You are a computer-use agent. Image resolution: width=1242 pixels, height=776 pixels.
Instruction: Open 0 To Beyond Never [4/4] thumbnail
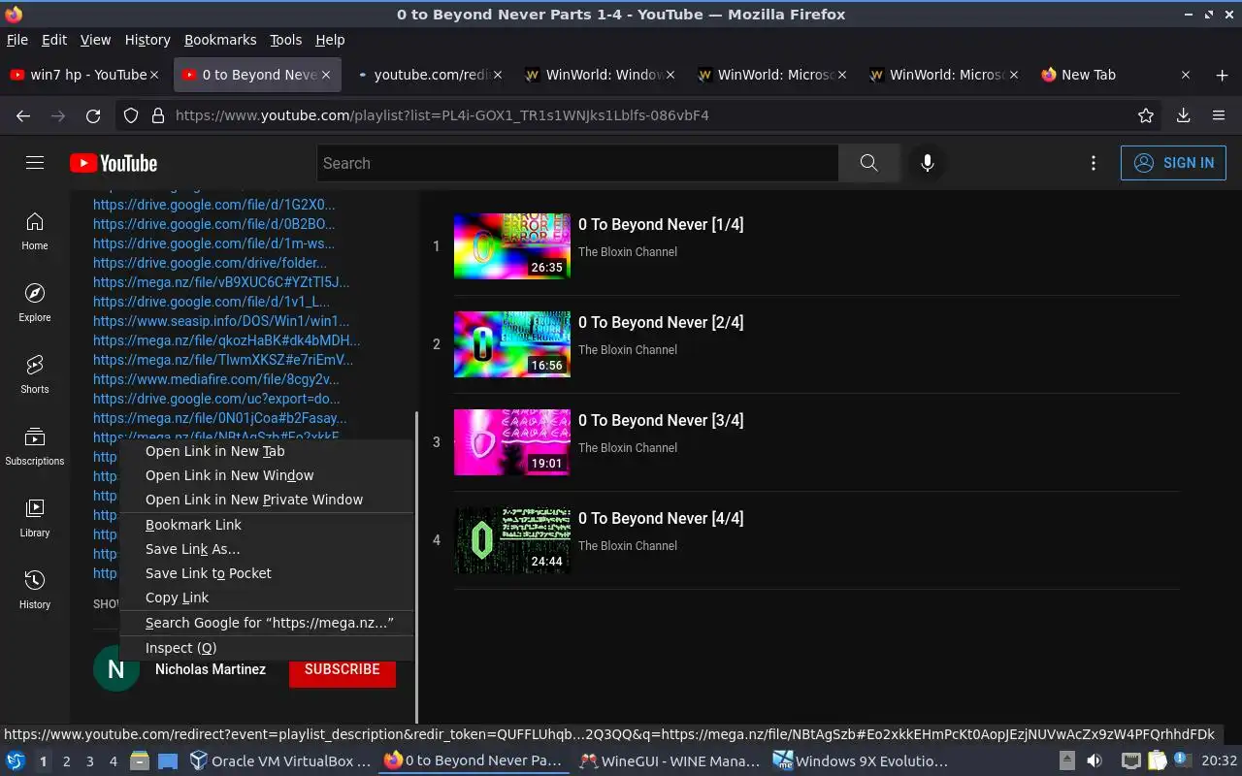tap(512, 540)
